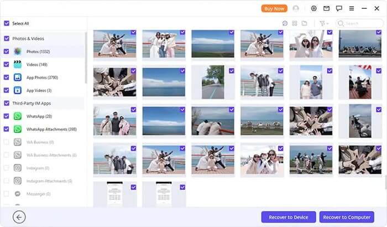Go back using the circular arrow button
This screenshot has width=387, height=227.
pyautogui.click(x=19, y=217)
